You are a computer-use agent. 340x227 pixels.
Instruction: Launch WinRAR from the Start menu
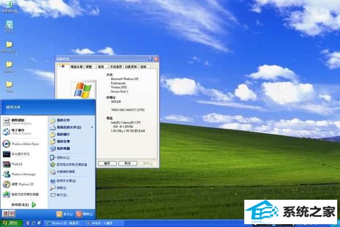click(13, 164)
